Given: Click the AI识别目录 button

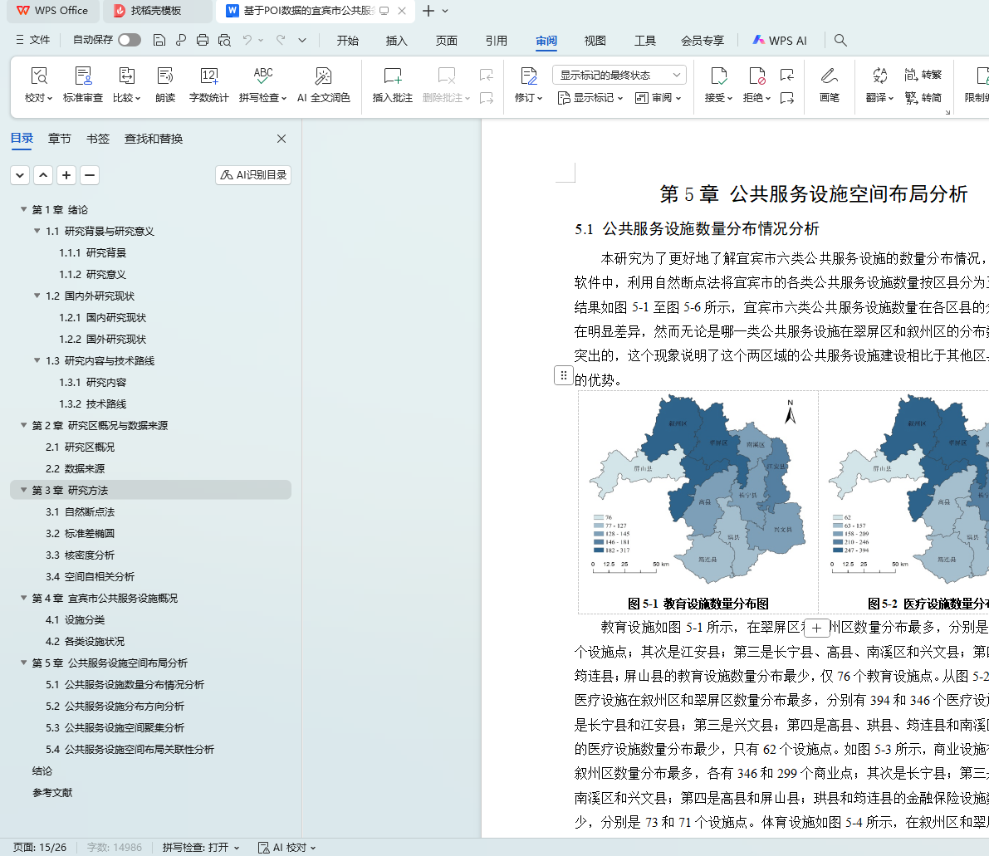Looking at the screenshot, I should point(253,175).
